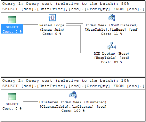Click the connector line to RID Lookup
146x122 pixels.
click(x=81, y=39)
